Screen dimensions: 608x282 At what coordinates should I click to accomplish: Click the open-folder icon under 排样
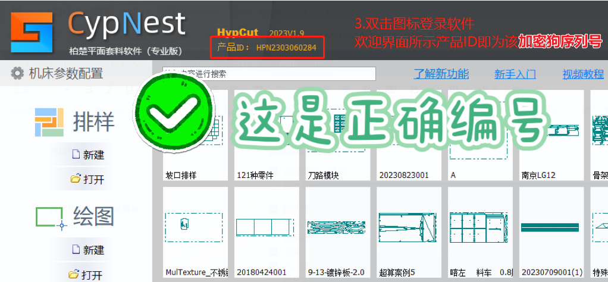[x=75, y=179]
